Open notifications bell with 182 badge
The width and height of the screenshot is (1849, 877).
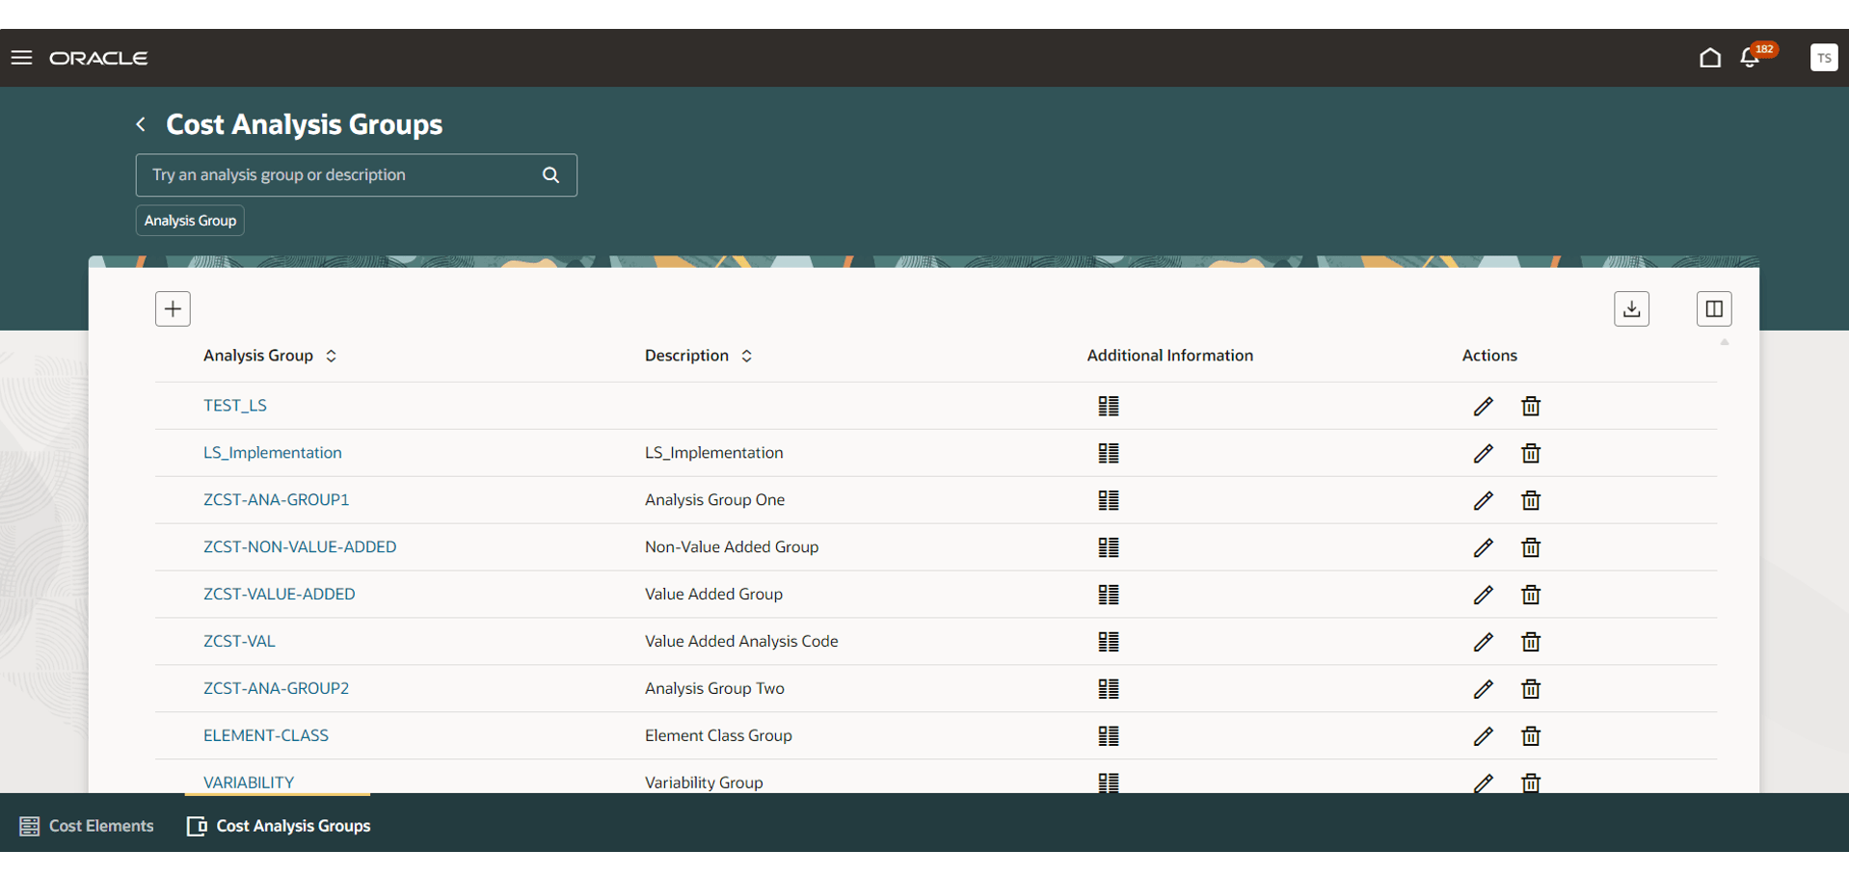click(x=1751, y=58)
